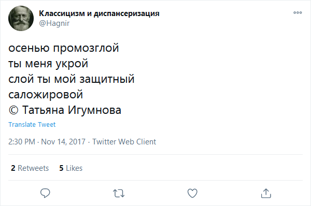Open the Twitter Web Client source link
This screenshot has width=311, height=206.
pos(124,142)
